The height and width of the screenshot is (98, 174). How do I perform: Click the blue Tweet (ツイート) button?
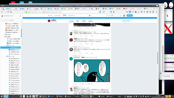click(x=130, y=16)
